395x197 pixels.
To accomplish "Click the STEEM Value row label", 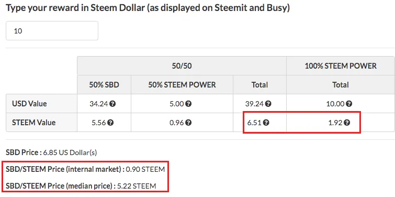I will tap(34, 123).
